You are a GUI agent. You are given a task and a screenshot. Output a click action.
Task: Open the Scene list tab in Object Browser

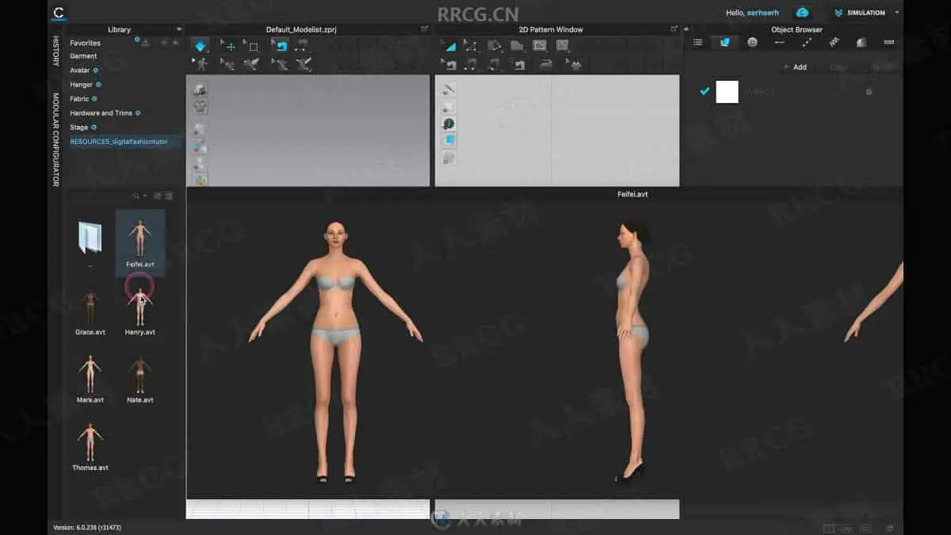tap(697, 43)
